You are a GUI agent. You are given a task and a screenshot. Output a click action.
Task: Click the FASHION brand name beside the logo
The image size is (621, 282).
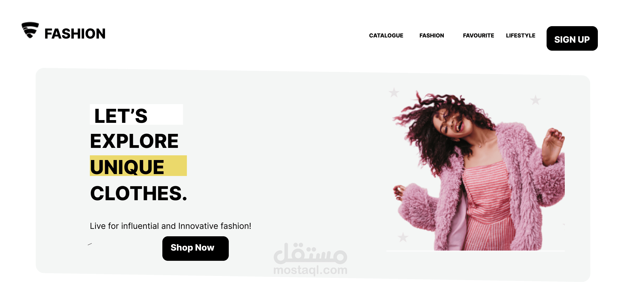pyautogui.click(x=75, y=34)
